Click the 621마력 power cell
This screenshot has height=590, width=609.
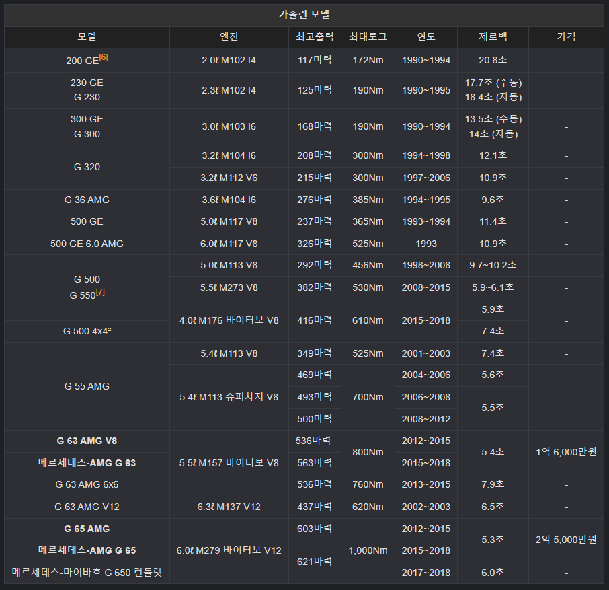point(315,562)
